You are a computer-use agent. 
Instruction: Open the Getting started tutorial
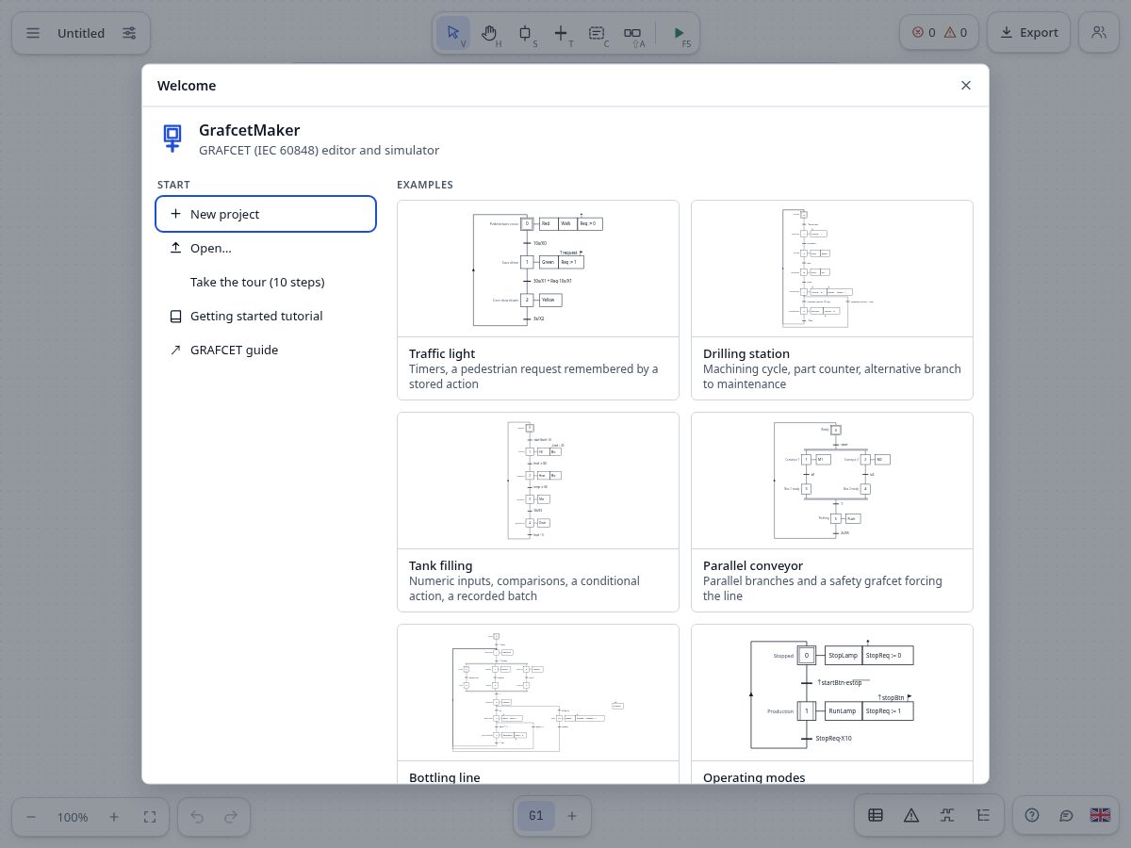point(266,316)
